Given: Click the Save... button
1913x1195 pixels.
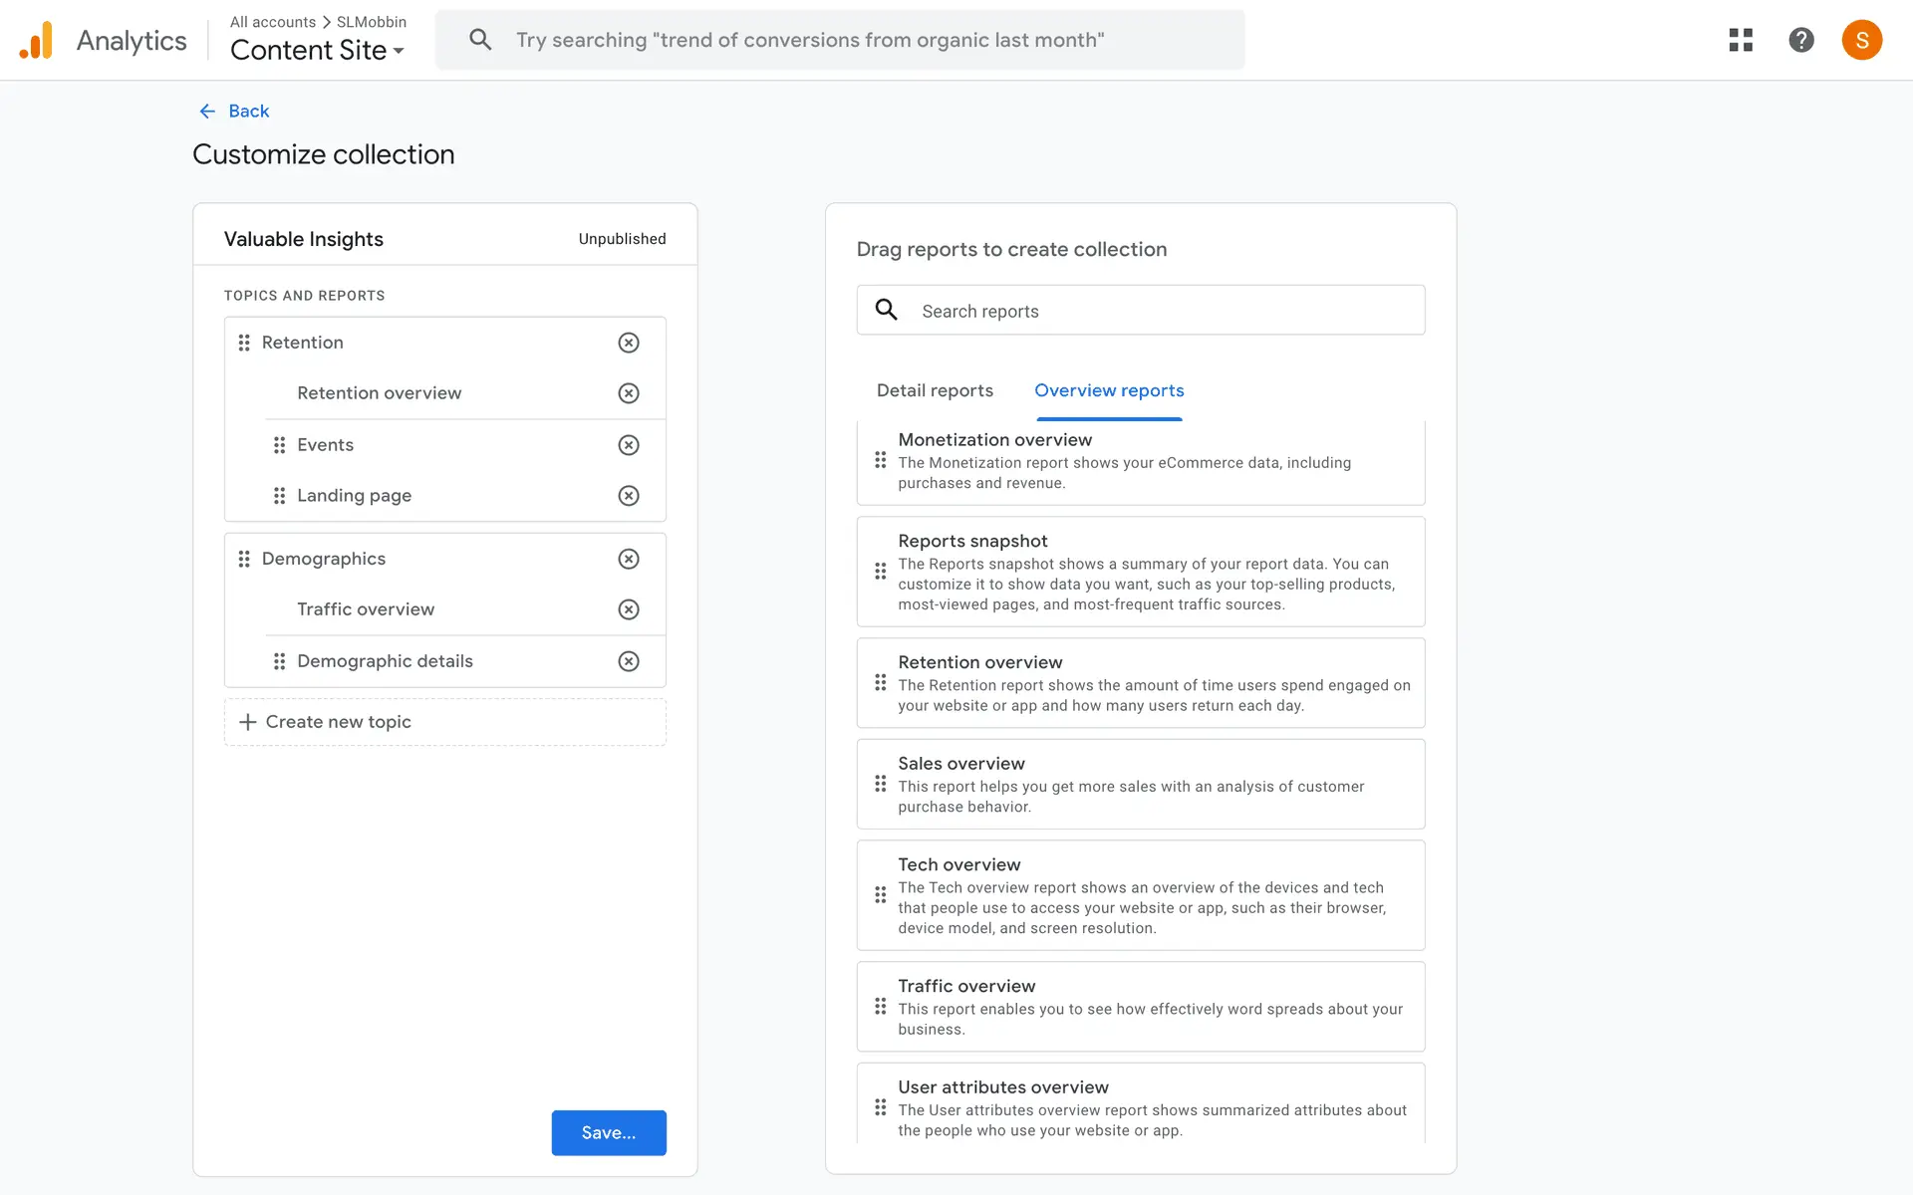Looking at the screenshot, I should [608, 1132].
